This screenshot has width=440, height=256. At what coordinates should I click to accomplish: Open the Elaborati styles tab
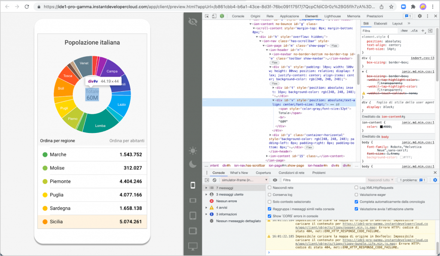coord(381,24)
